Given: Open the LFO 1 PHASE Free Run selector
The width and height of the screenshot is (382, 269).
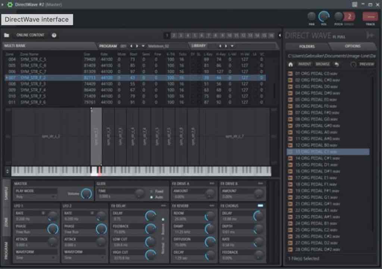Looking at the screenshot, I should point(30,232).
